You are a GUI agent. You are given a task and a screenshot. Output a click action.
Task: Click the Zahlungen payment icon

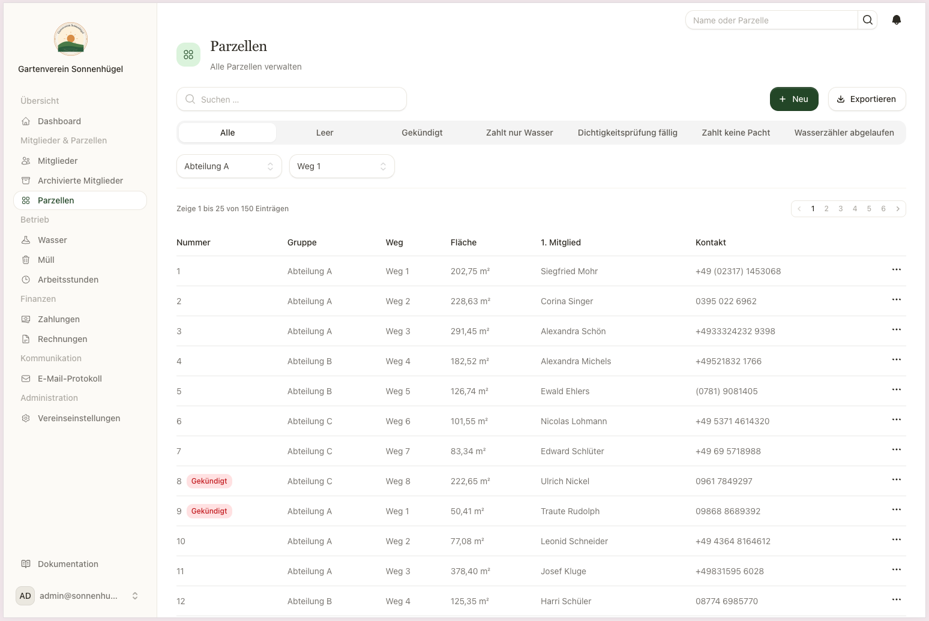coord(26,319)
